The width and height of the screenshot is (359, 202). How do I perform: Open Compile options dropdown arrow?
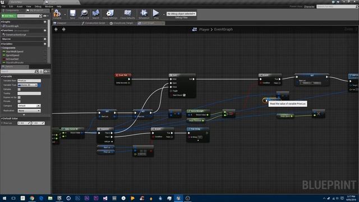point(65,15)
